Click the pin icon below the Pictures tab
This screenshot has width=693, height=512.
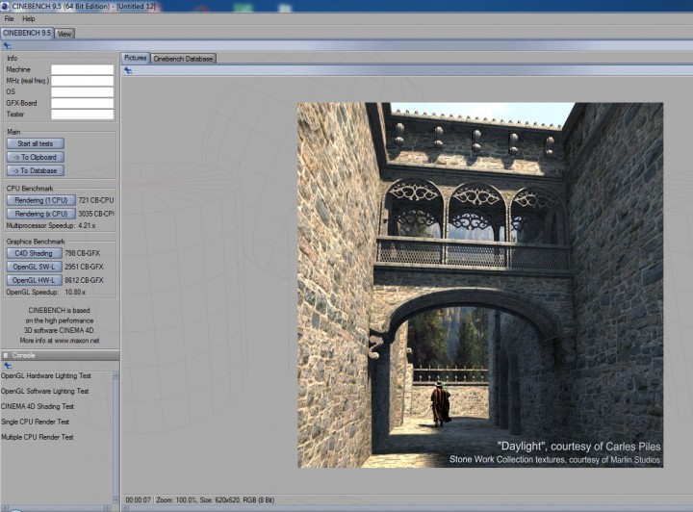128,70
